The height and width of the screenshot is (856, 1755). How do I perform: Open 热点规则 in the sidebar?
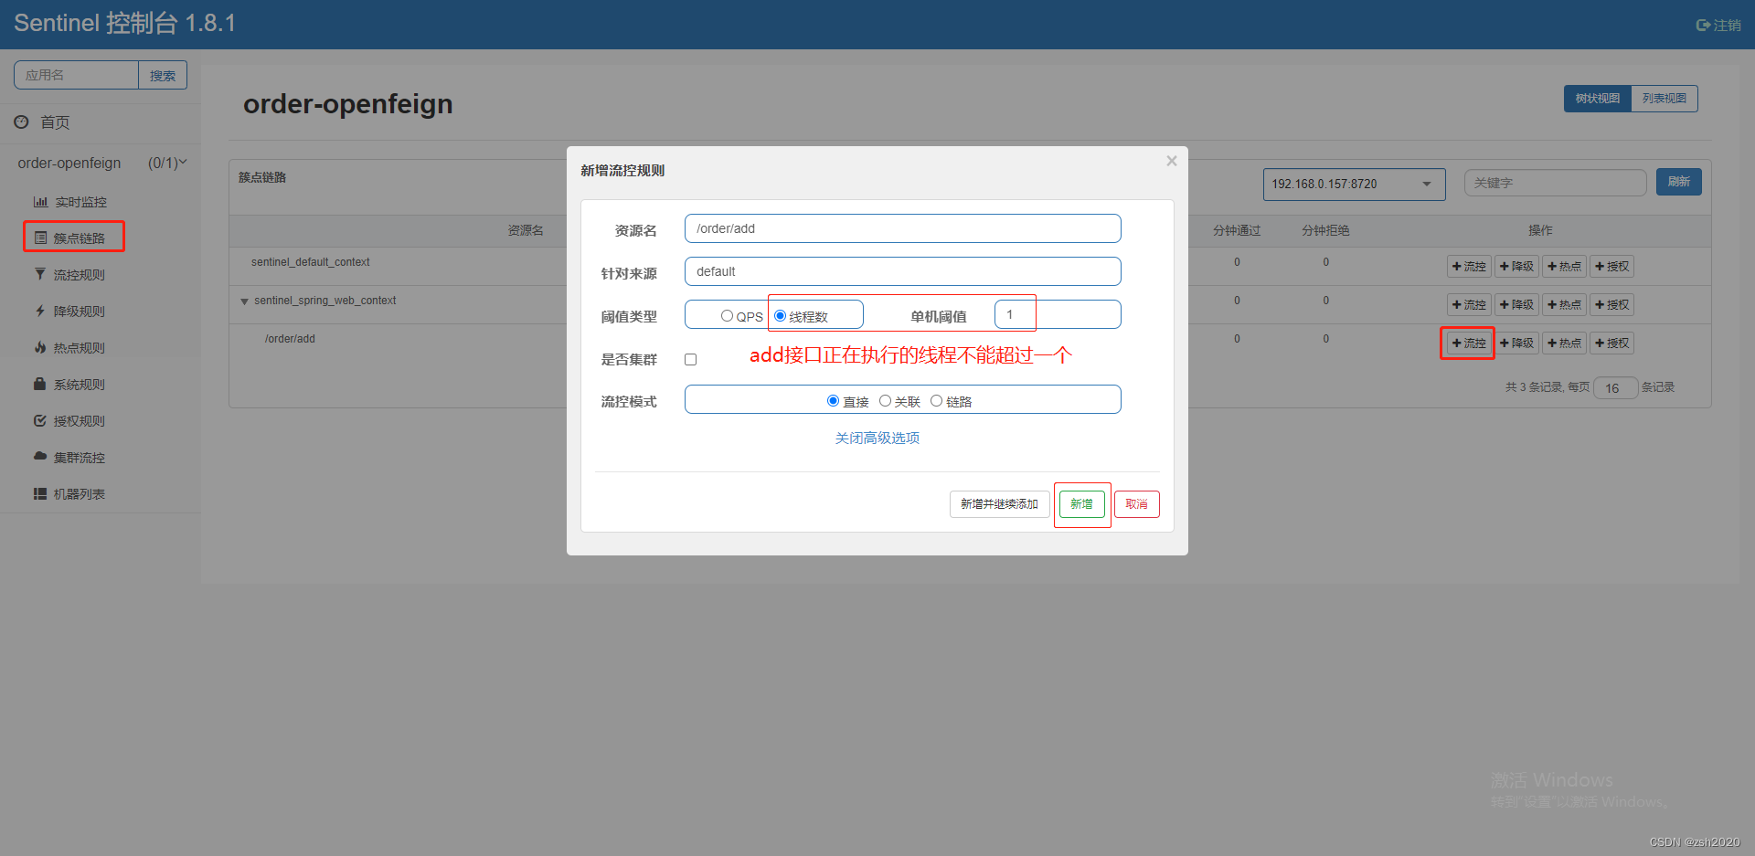tap(79, 348)
